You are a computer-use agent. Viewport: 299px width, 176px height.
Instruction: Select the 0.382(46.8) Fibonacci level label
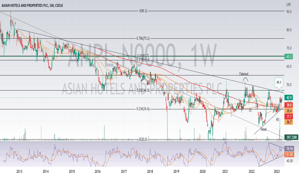(143, 90)
